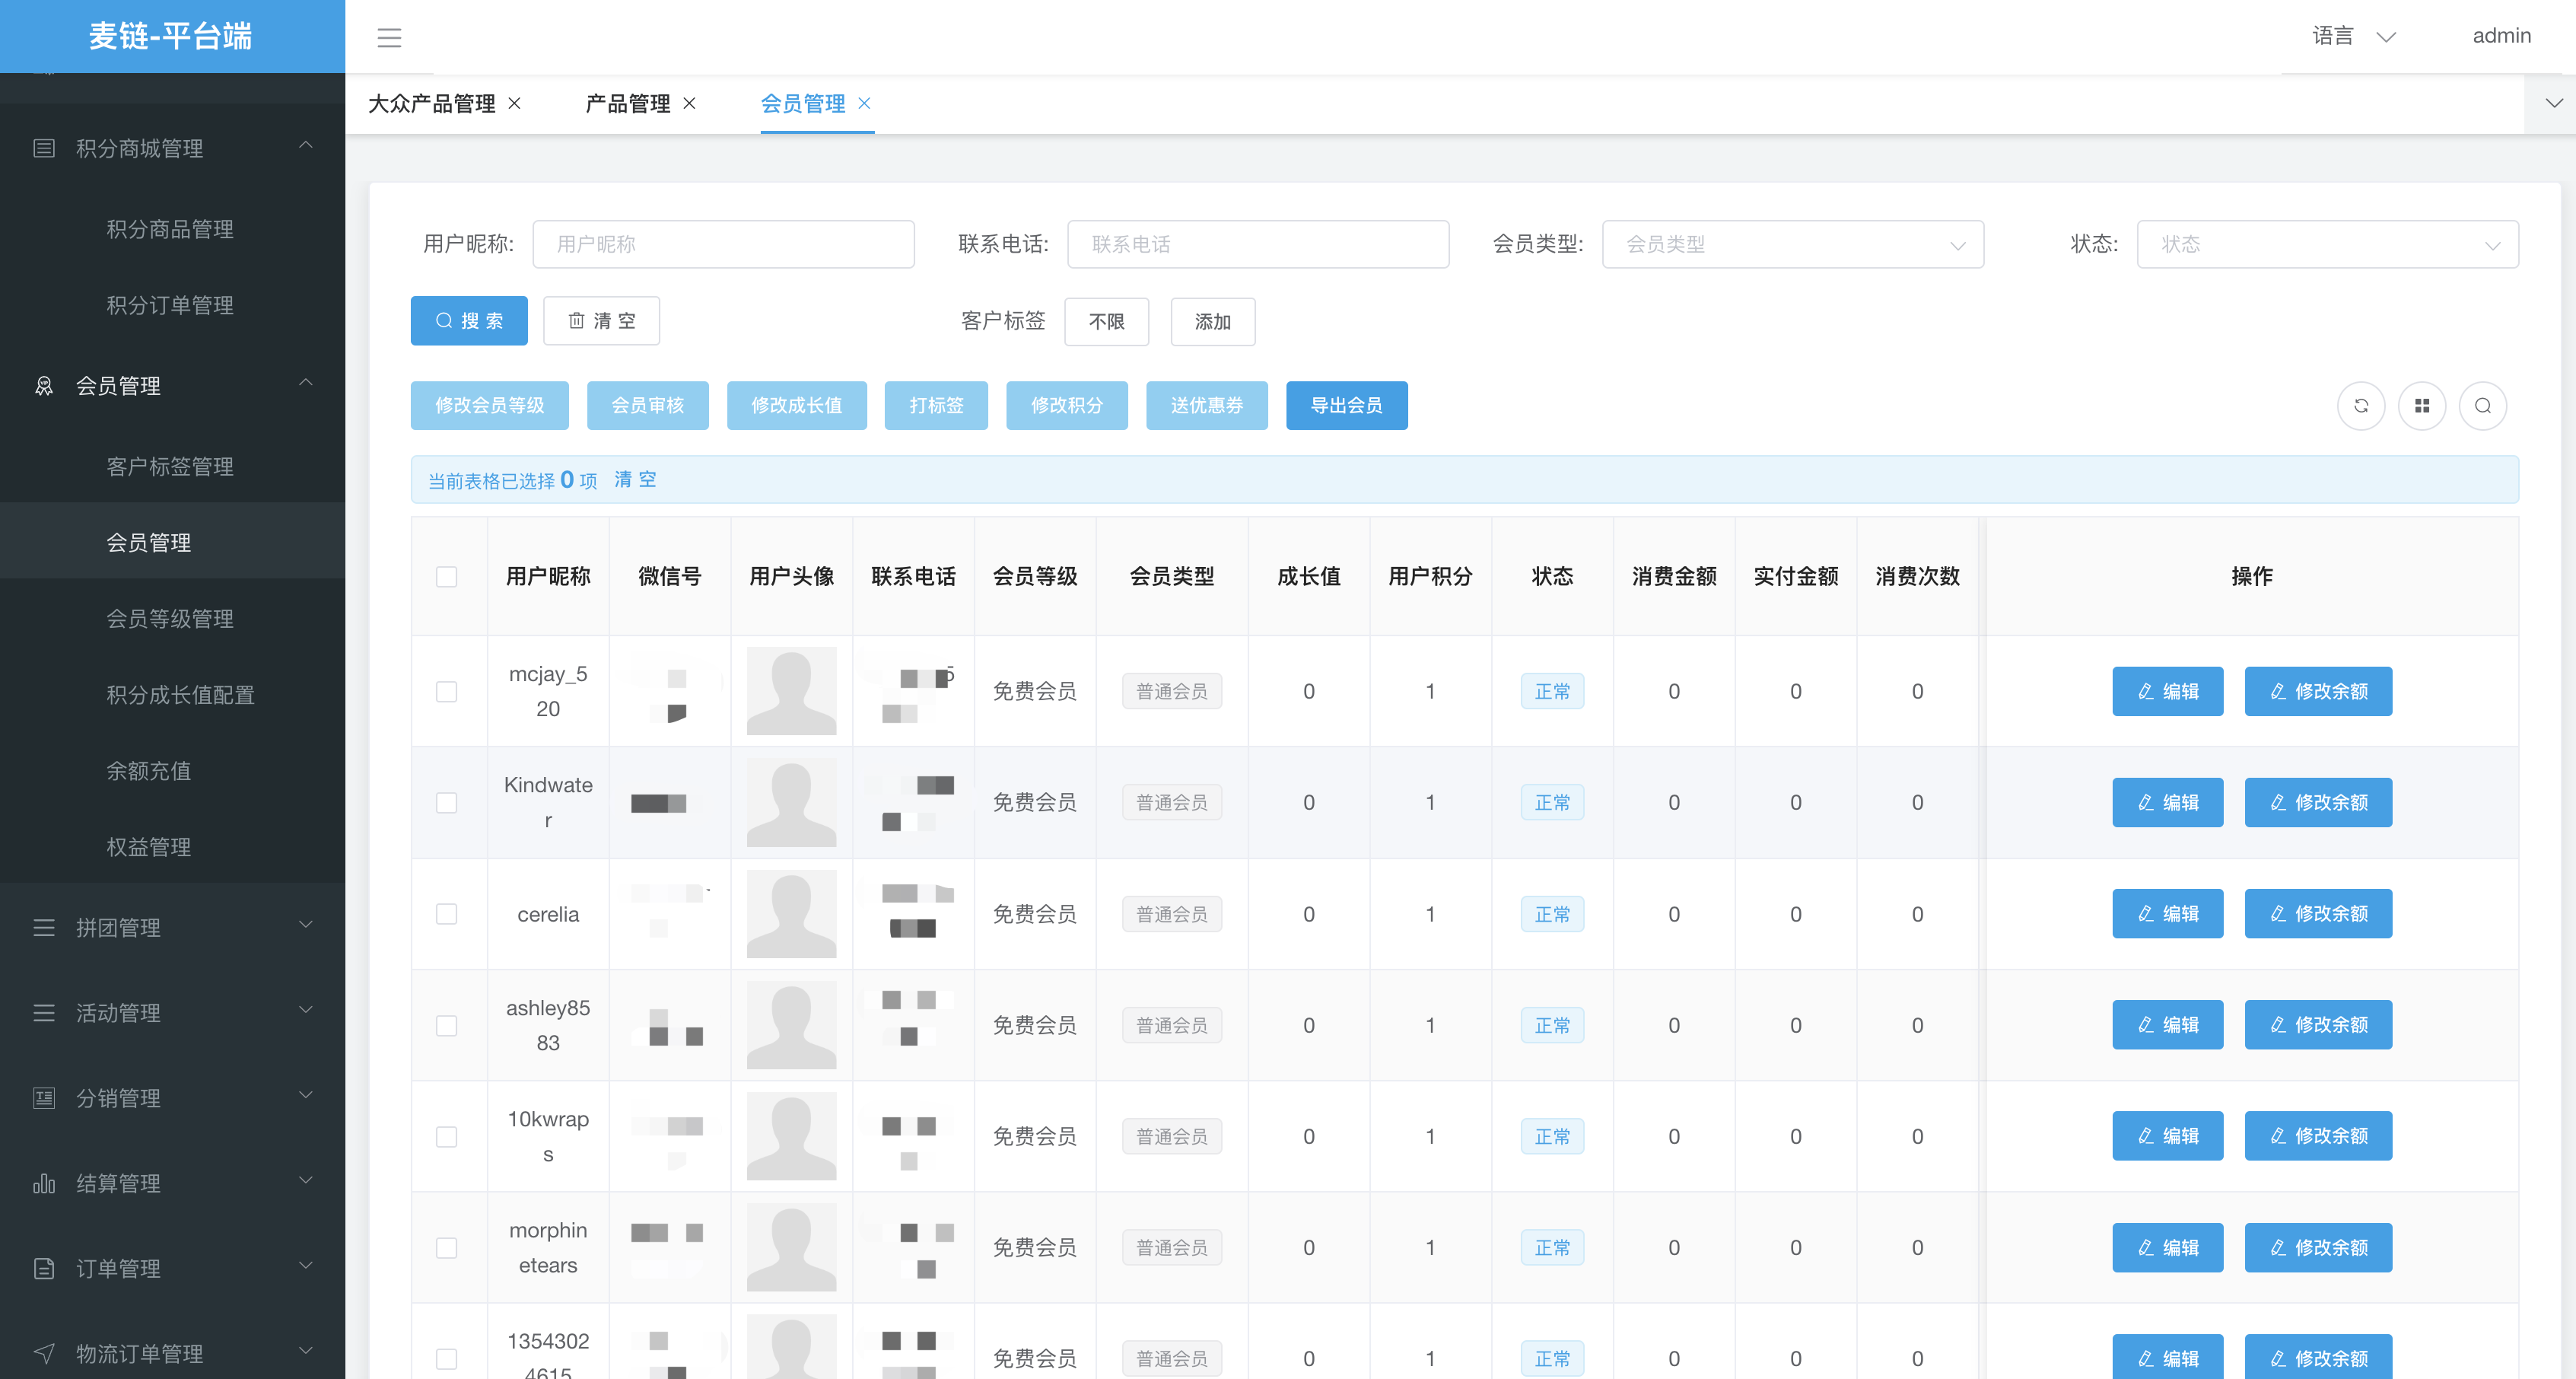The width and height of the screenshot is (2576, 1379).
Task: Expand the 订单管理 menu group
Action: pos(306,1266)
